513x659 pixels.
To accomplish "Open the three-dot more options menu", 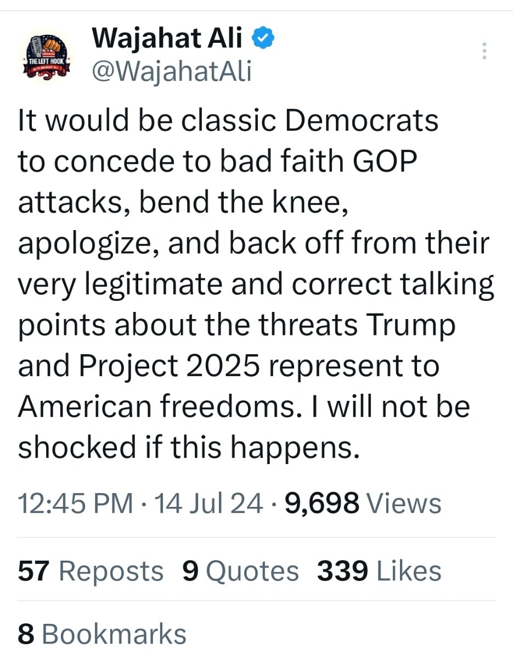I will [x=484, y=51].
